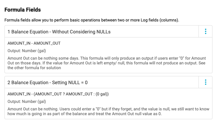Click the 'AMOUNT_IN - AMOUNT_OUT' formula expression
This screenshot has width=219, height=123.
[x=34, y=43]
